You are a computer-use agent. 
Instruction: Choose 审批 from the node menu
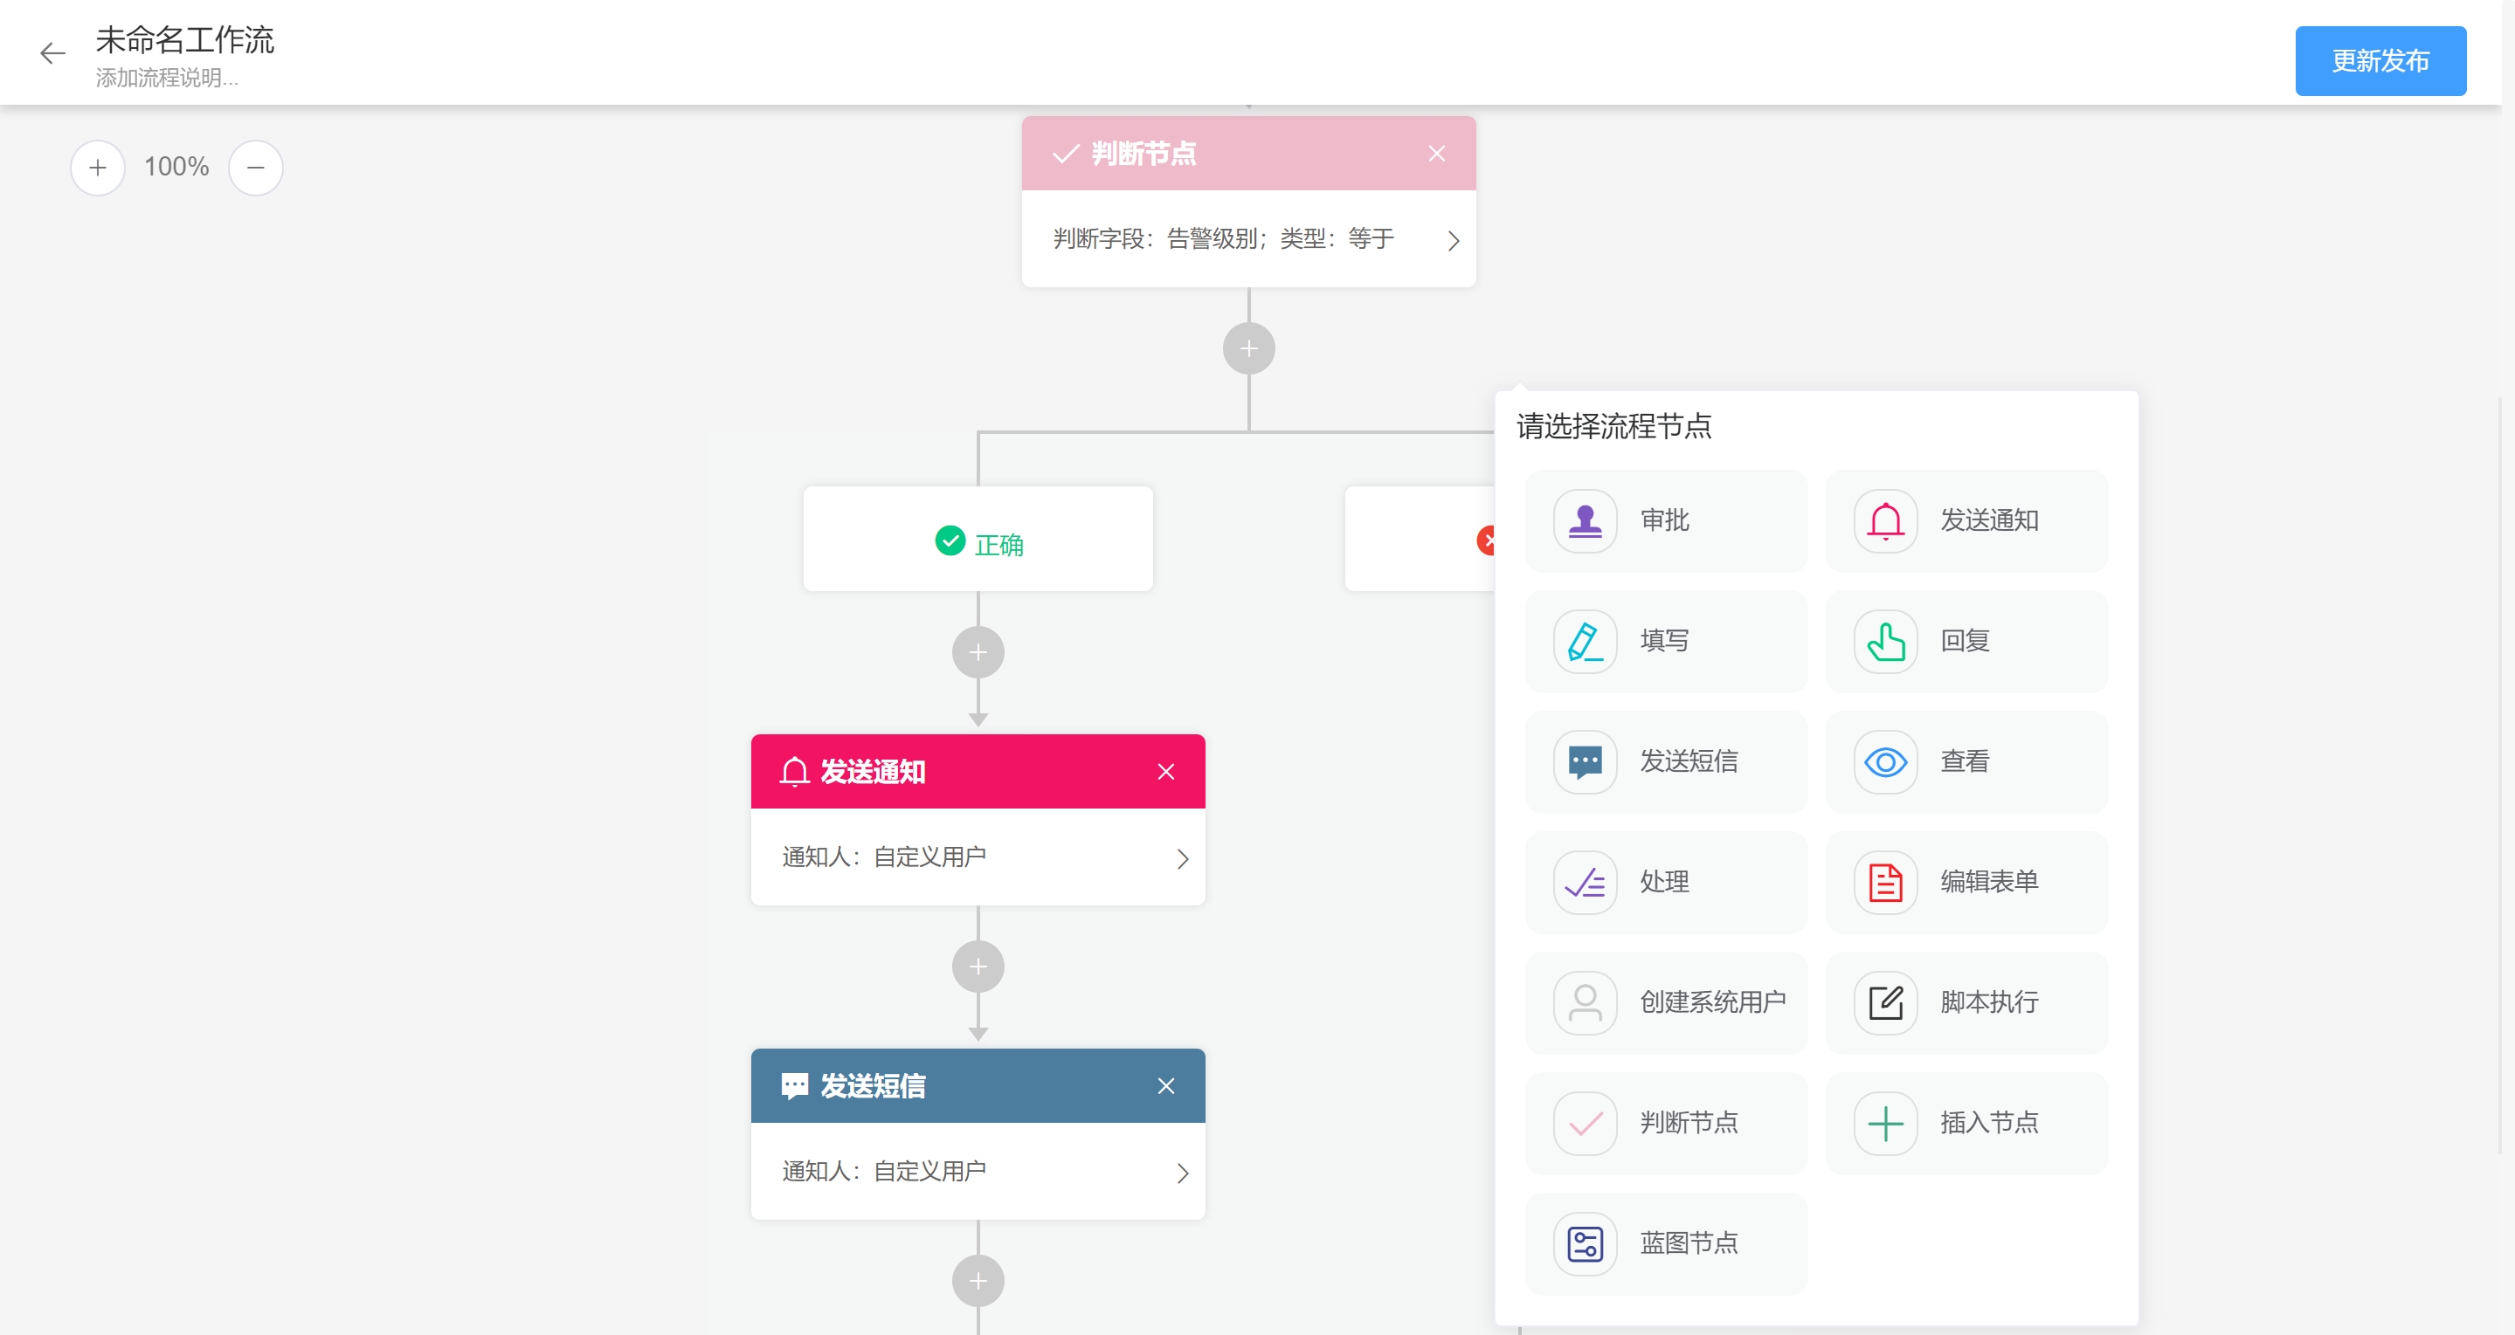click(x=1666, y=521)
